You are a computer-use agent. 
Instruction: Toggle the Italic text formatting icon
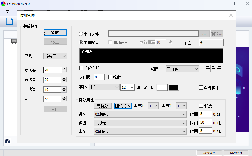[x=146, y=87]
